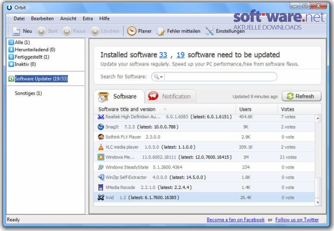This screenshot has width=334, height=231.
Task: Click Become a fan on Facebook link
Action: (x=236, y=219)
